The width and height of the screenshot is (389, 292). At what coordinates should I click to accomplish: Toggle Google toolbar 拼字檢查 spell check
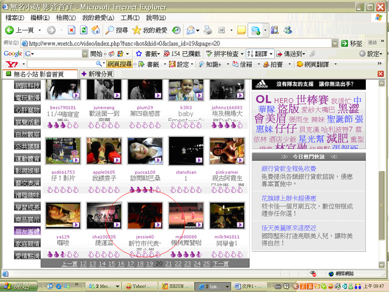226,54
